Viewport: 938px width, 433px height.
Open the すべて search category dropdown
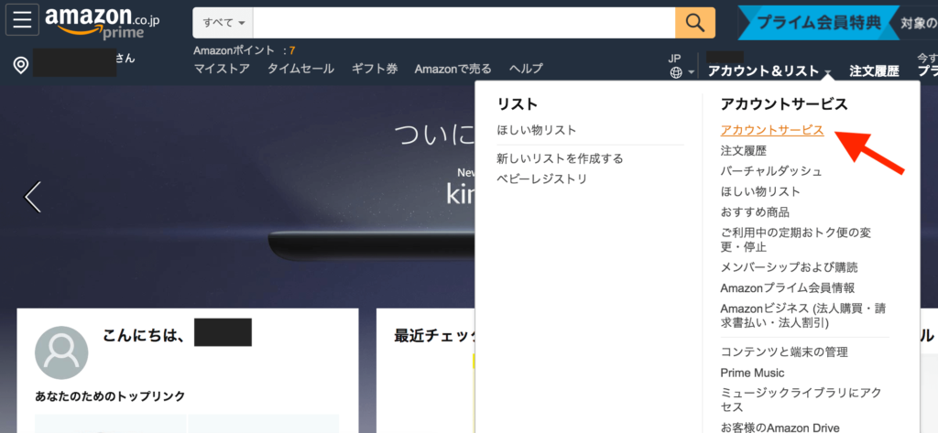coord(224,23)
